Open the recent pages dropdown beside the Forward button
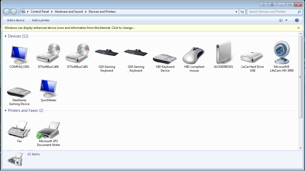 tap(19, 12)
